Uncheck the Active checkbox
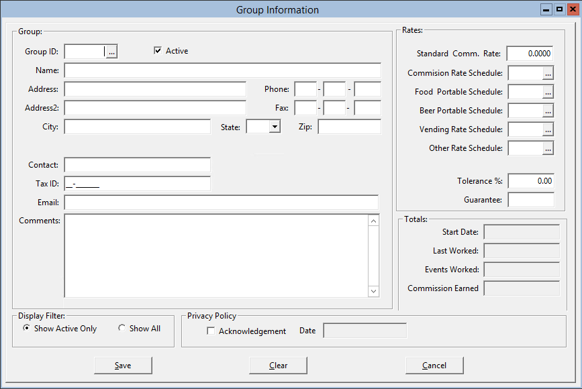Screen dimensions: 582x389 pyautogui.click(x=158, y=51)
